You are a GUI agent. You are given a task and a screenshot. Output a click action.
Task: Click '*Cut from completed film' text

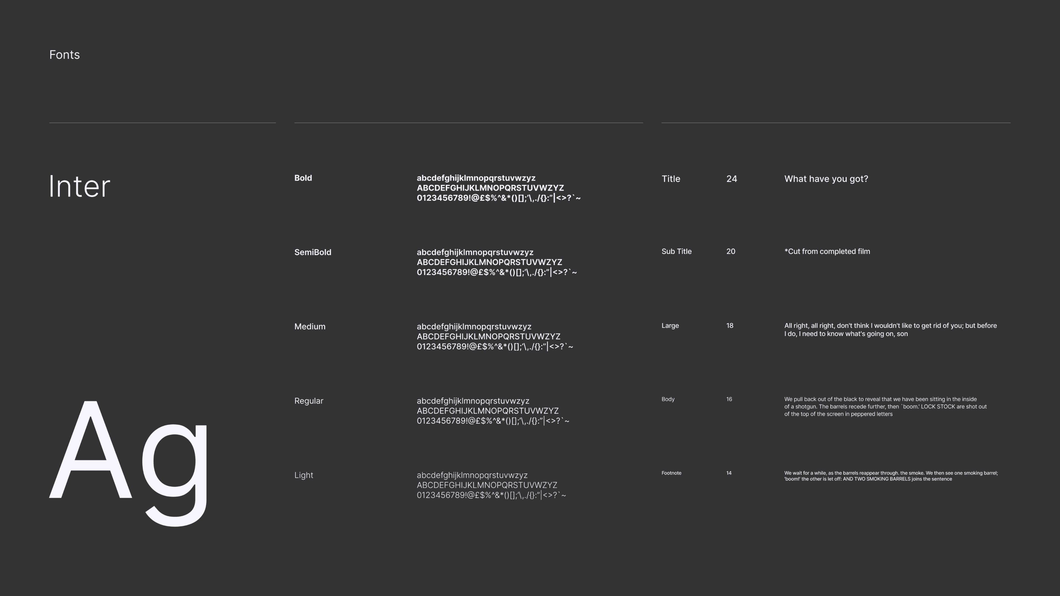(827, 251)
